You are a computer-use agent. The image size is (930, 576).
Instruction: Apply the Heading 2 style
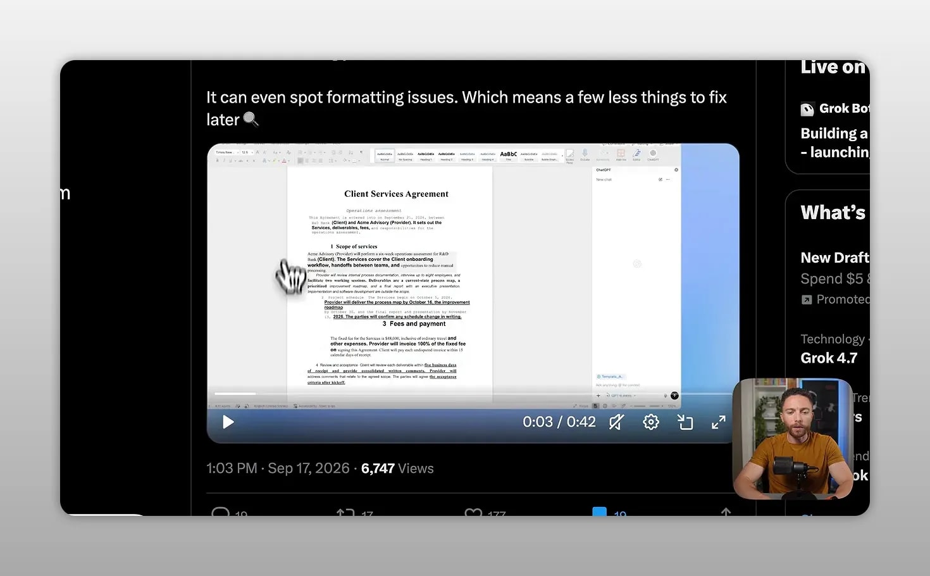coord(447,156)
